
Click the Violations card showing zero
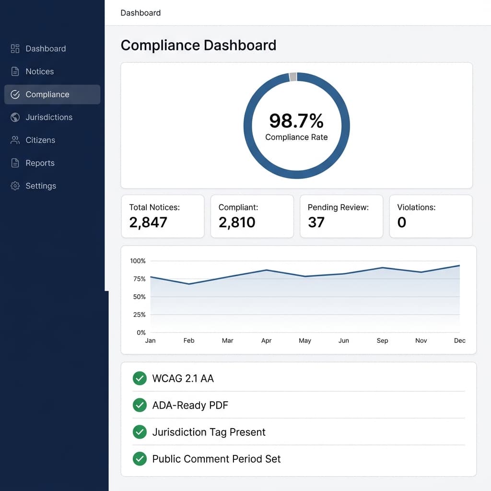click(x=431, y=216)
